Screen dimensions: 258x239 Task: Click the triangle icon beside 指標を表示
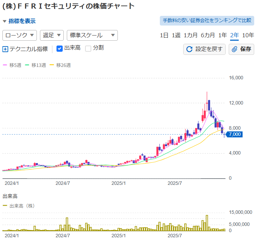4,21
